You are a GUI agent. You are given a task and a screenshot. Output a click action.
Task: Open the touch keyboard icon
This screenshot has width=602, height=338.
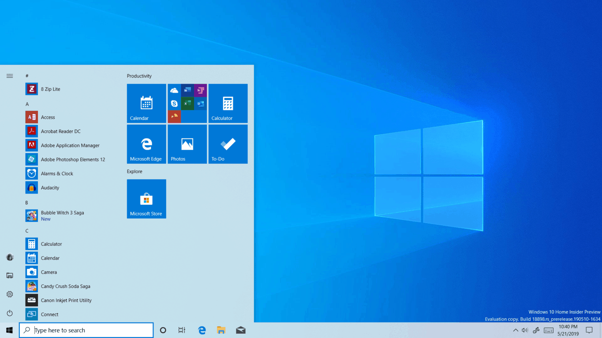point(549,330)
